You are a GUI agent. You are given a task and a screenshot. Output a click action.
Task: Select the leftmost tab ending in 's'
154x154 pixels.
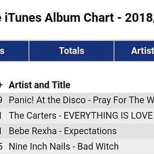[14, 51]
